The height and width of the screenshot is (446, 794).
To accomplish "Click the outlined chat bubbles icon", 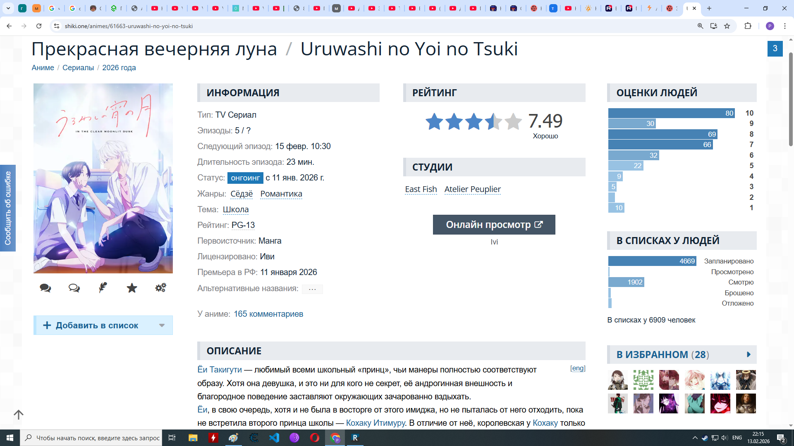I will click(x=74, y=288).
